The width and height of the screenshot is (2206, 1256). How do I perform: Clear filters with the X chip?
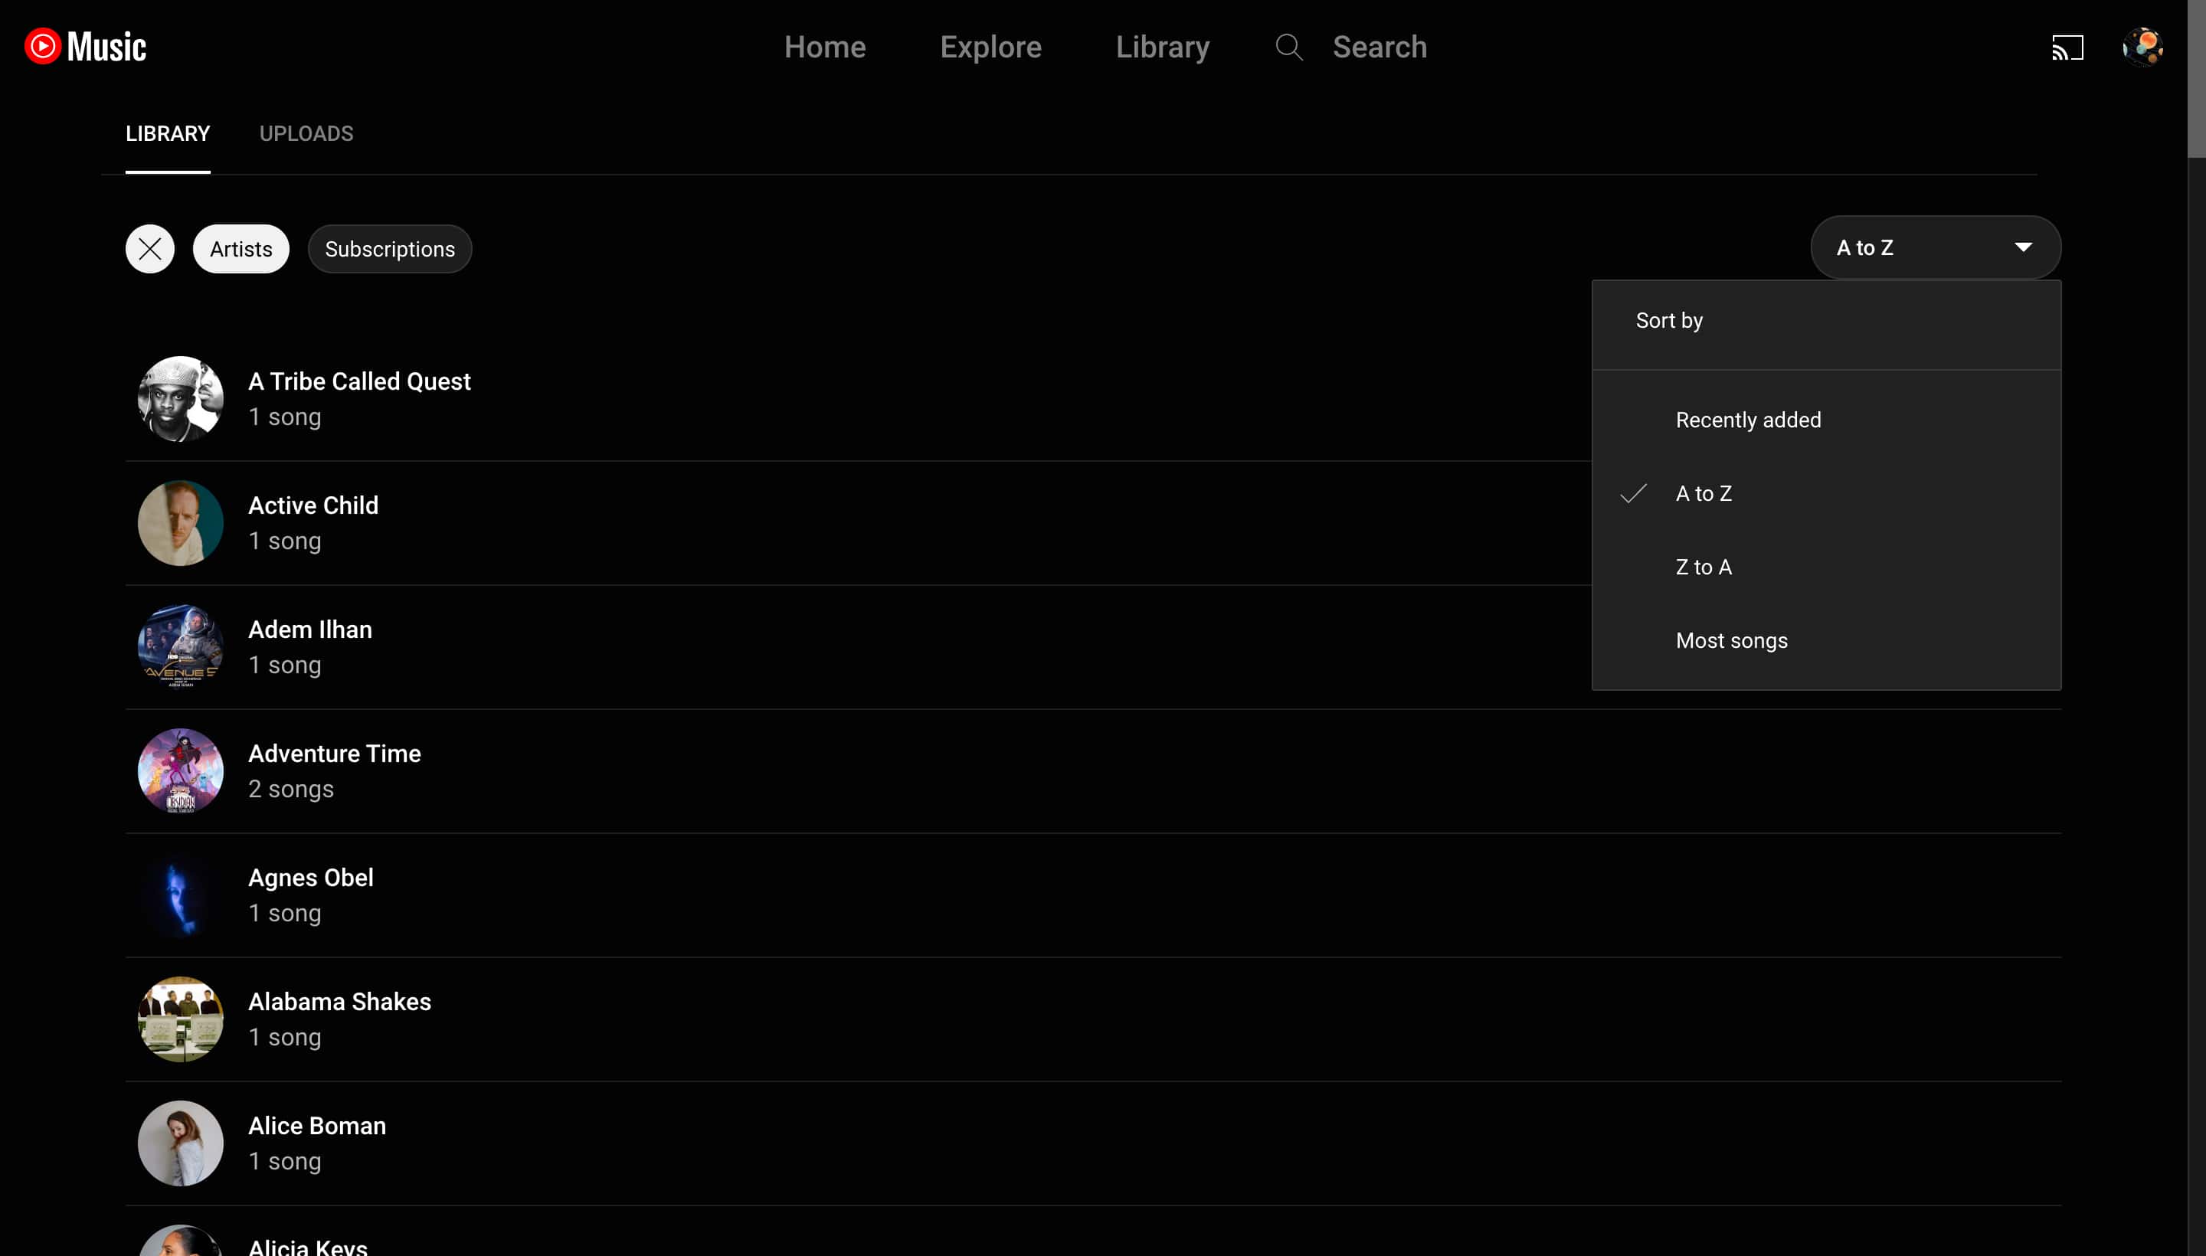pos(149,250)
